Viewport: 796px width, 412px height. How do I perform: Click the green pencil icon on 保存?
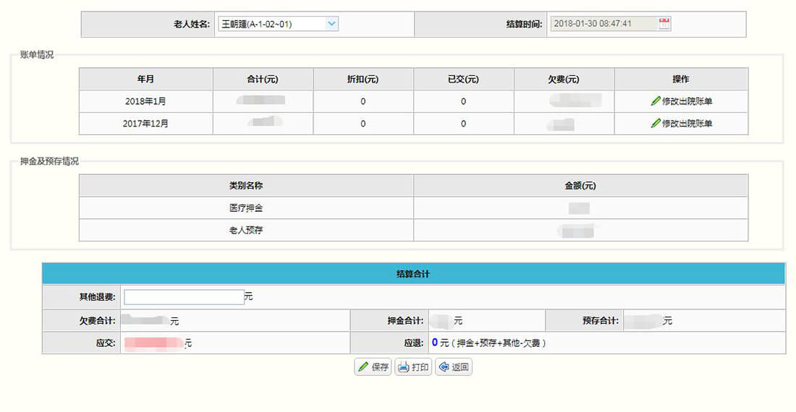(363, 367)
